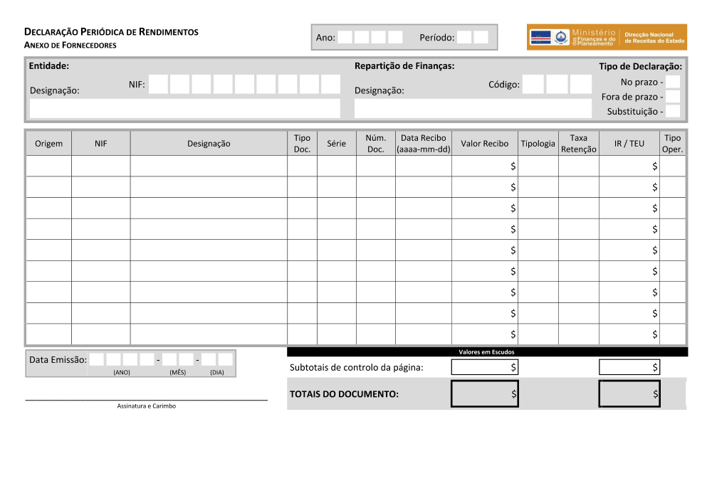Click the last row IR / TEU cell
This screenshot has width=712, height=503.
[629, 334]
